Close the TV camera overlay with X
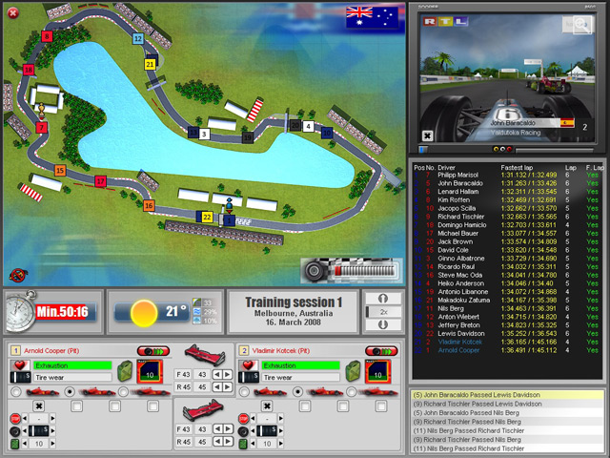The width and height of the screenshot is (610, 458). (427, 135)
